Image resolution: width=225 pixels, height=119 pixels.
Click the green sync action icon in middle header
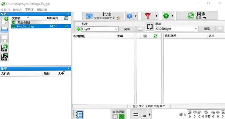(156, 36)
